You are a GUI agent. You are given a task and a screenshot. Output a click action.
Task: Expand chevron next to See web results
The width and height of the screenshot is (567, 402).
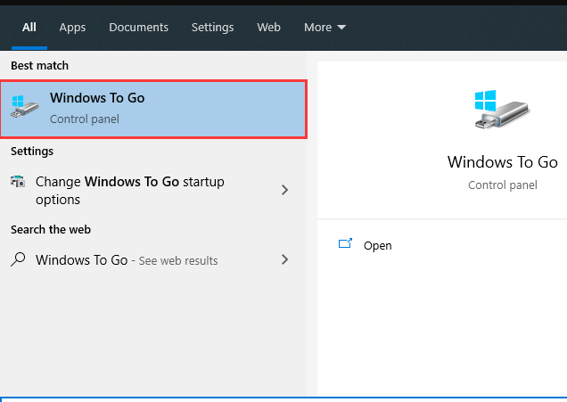[x=285, y=260]
